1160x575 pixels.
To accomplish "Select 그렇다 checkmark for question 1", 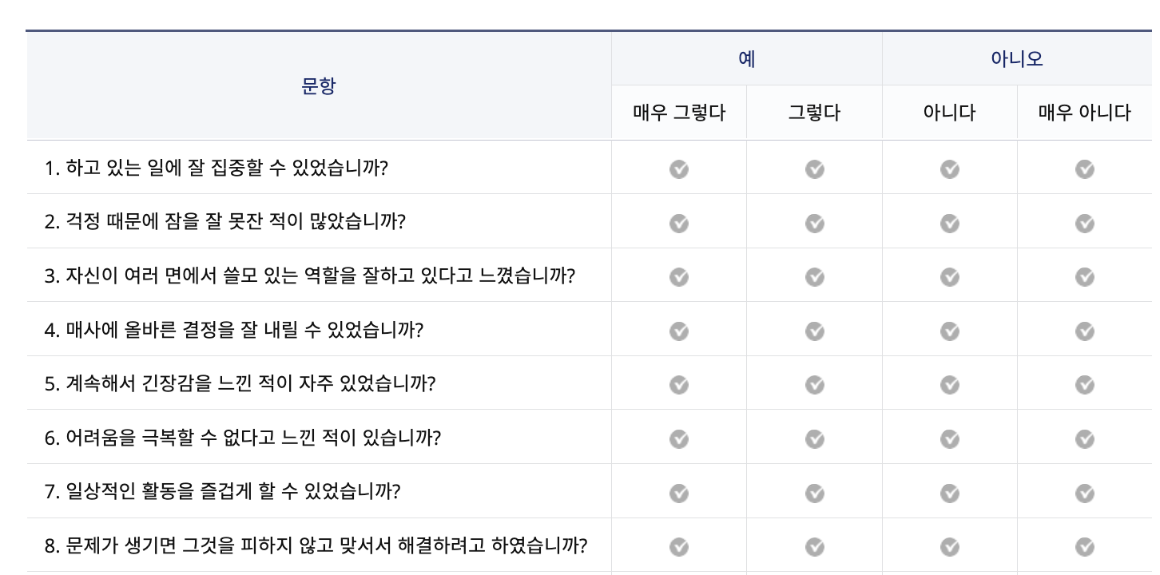I will coord(814,169).
